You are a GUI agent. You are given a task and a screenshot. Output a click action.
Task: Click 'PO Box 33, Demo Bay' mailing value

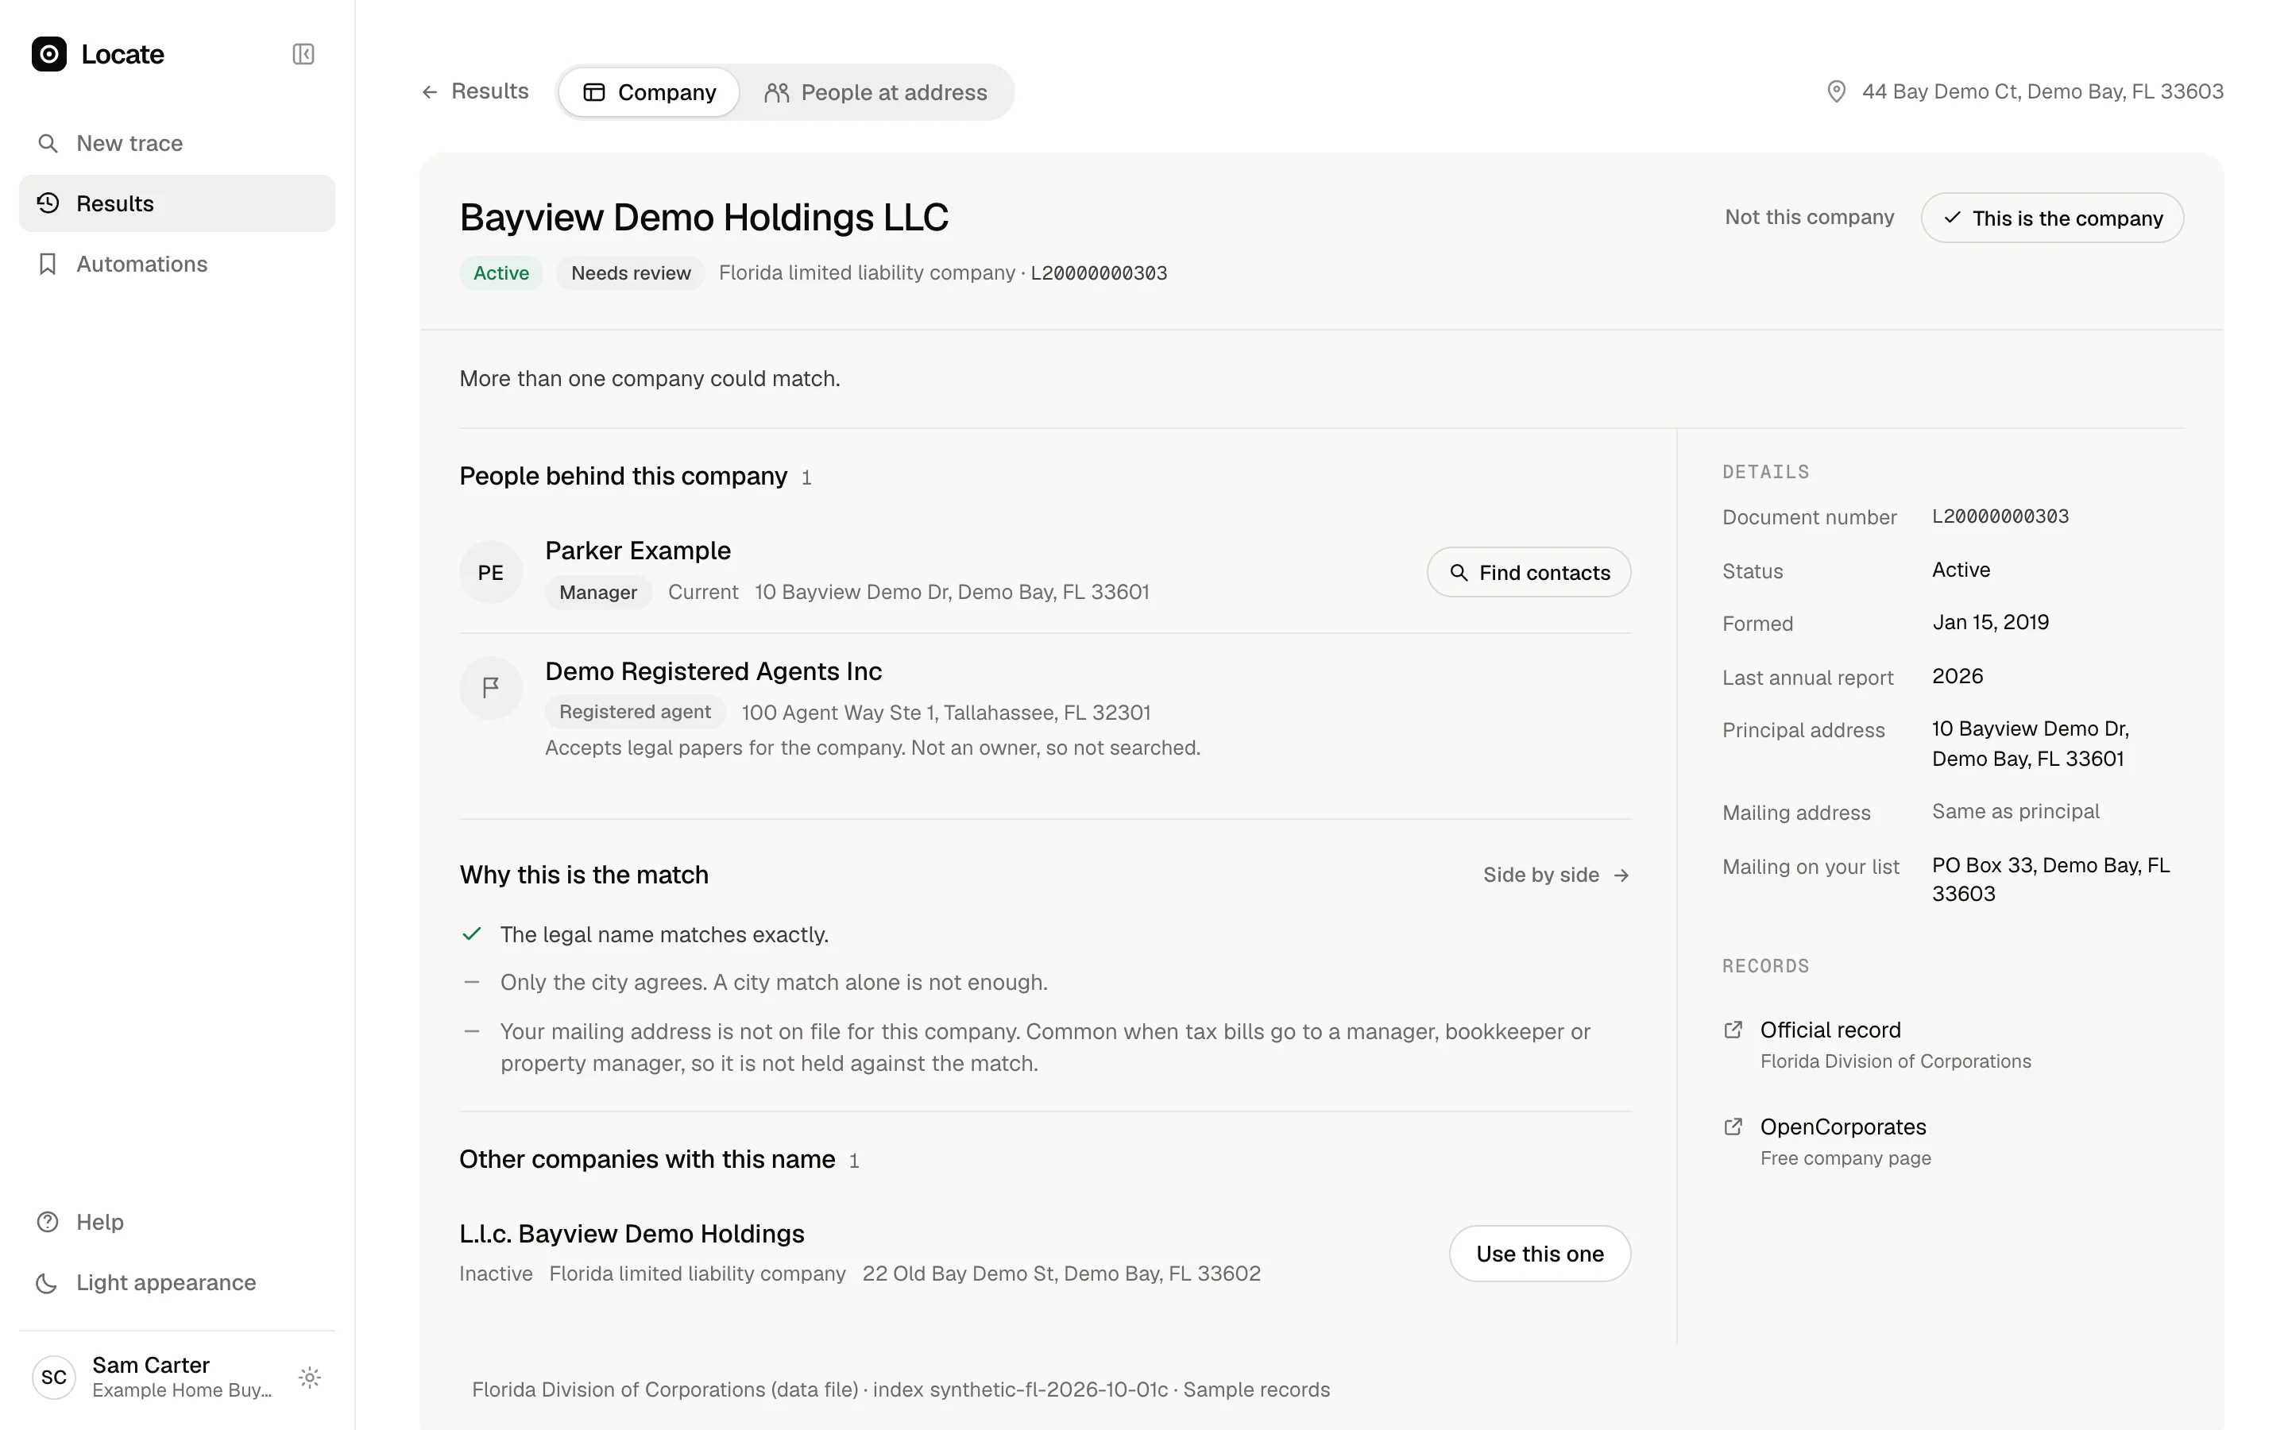coord(2050,879)
